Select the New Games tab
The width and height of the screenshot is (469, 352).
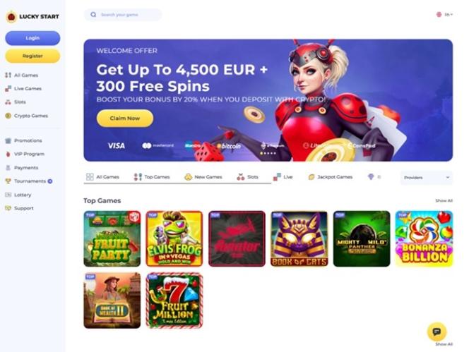[203, 177]
